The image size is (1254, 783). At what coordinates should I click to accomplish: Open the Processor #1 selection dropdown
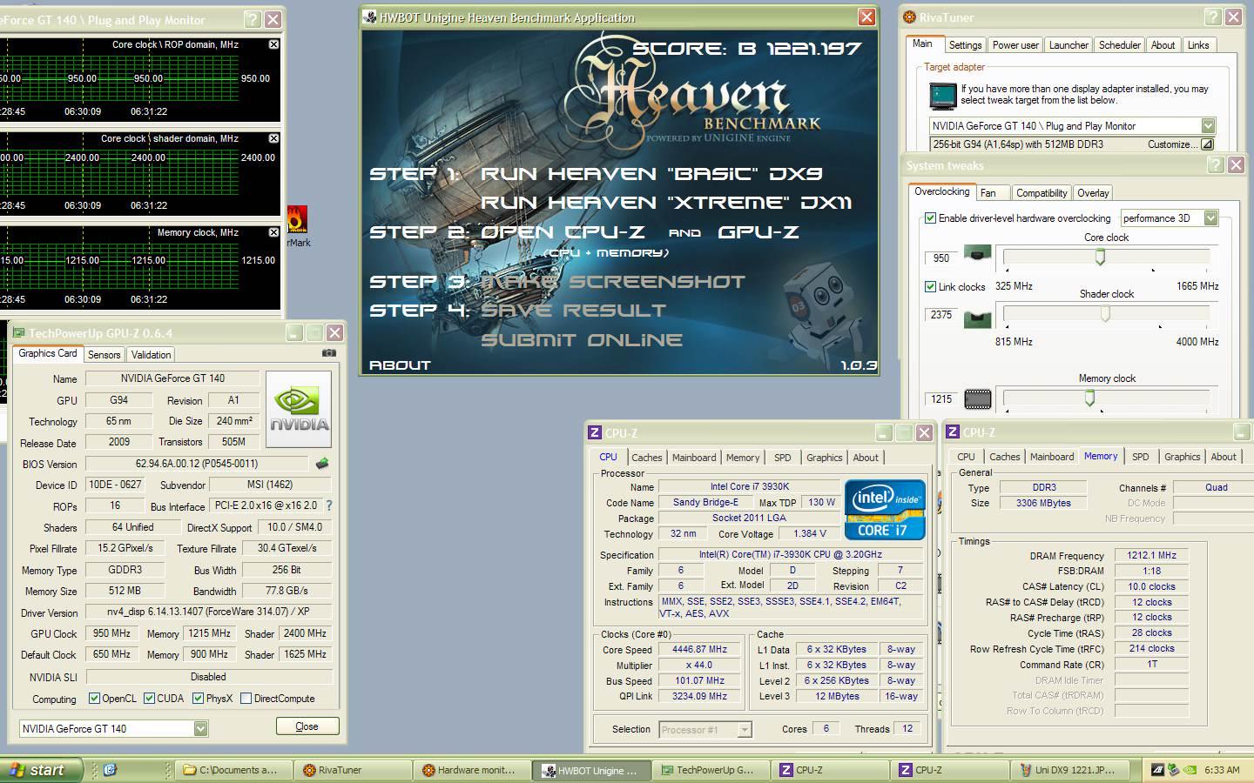click(x=745, y=729)
